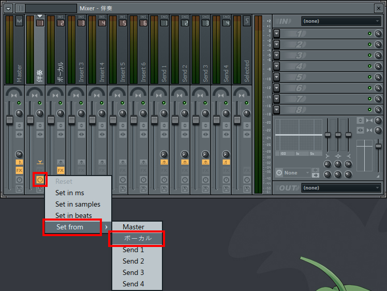
Task: Mute the Master track with its green LED
Action: [19, 103]
